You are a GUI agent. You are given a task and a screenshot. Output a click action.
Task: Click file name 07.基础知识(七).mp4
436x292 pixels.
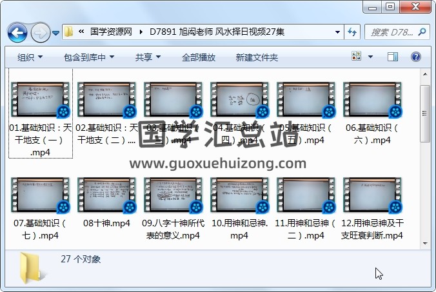coord(40,229)
